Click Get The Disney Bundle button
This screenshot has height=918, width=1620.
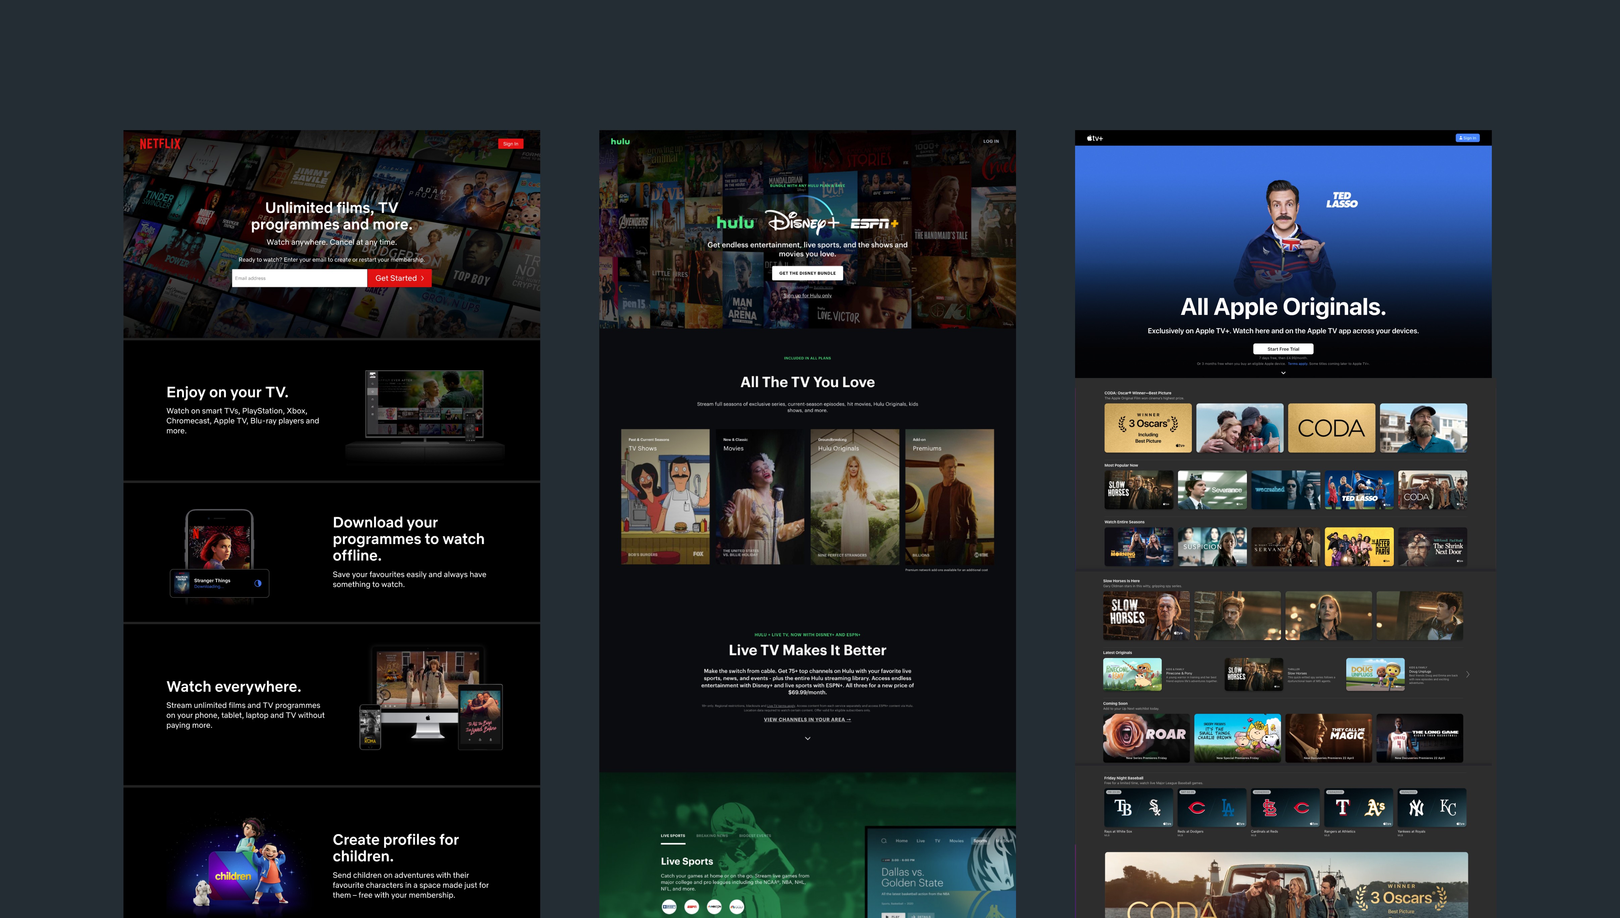pos(807,273)
